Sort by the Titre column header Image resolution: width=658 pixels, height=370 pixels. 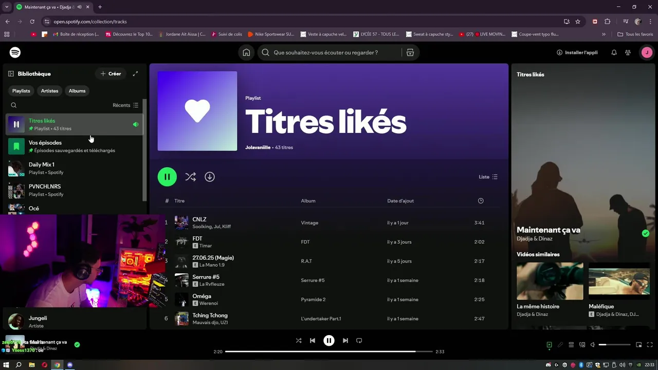[x=179, y=201]
